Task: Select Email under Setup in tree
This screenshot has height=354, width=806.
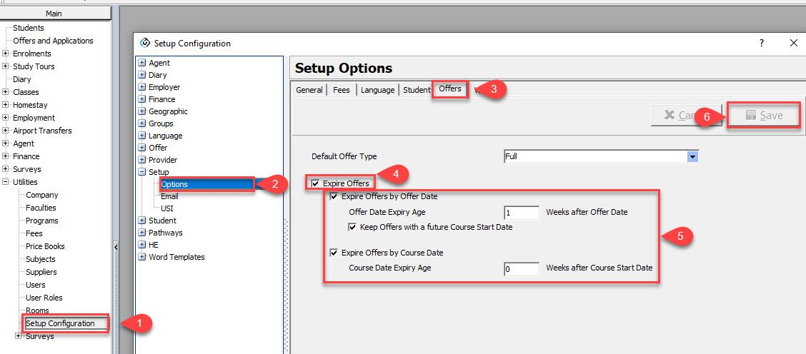Action: [169, 196]
